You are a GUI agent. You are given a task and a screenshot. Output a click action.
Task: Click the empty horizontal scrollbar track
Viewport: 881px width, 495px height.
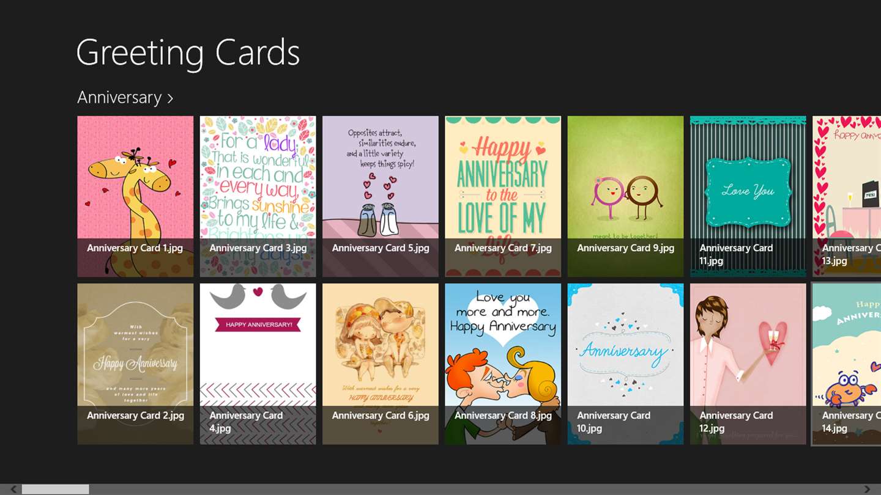pos(475,489)
